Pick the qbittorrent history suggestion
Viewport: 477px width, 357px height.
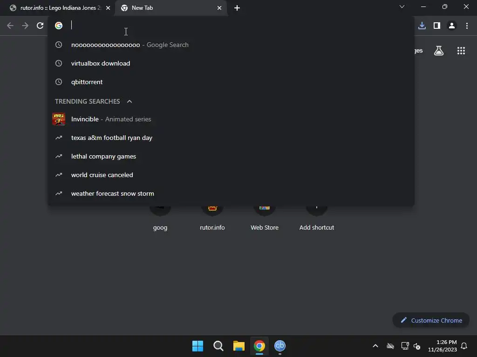[231, 82]
